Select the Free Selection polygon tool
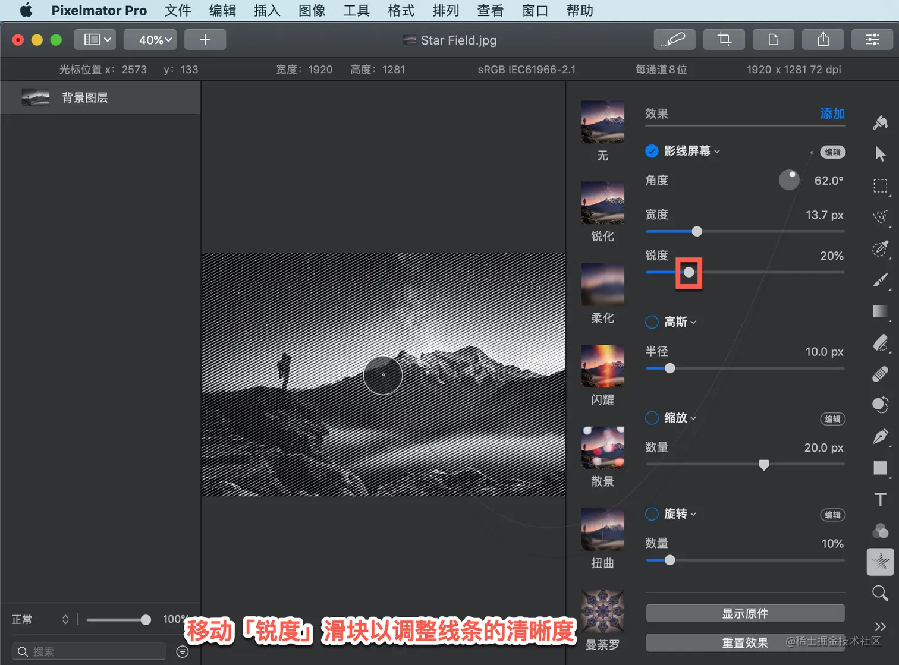 (881, 217)
